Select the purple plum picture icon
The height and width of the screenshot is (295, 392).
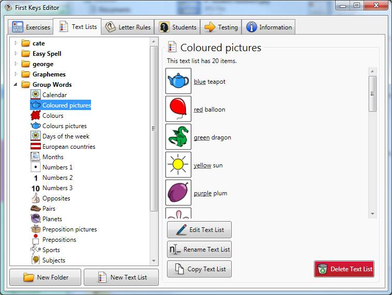pyautogui.click(x=178, y=193)
